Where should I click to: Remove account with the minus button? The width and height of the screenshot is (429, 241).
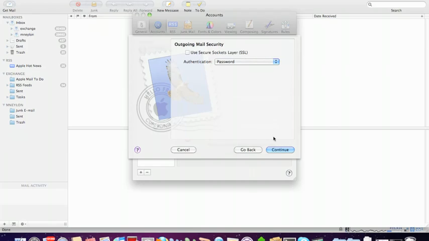[147, 172]
